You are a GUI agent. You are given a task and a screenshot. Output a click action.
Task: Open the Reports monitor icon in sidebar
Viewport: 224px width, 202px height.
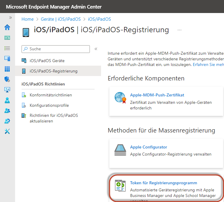[x=7, y=90]
